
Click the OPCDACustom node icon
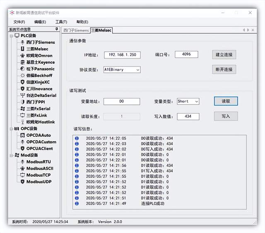click(x=22, y=142)
